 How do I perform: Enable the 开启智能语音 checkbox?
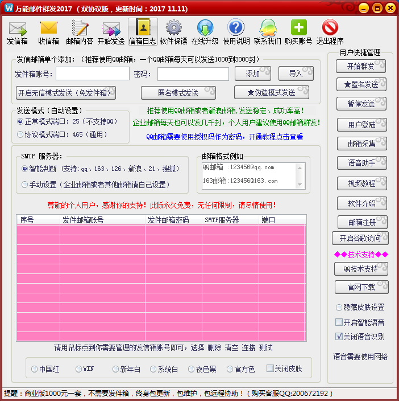pyautogui.click(x=339, y=322)
